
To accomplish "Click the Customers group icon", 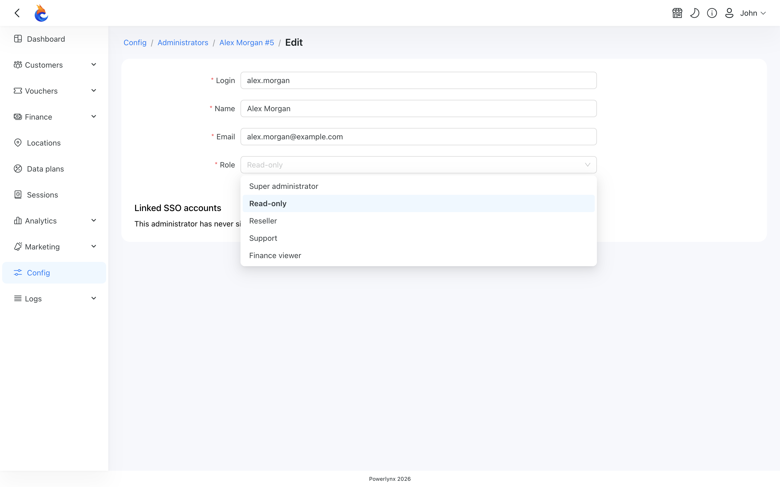I will [x=18, y=65].
